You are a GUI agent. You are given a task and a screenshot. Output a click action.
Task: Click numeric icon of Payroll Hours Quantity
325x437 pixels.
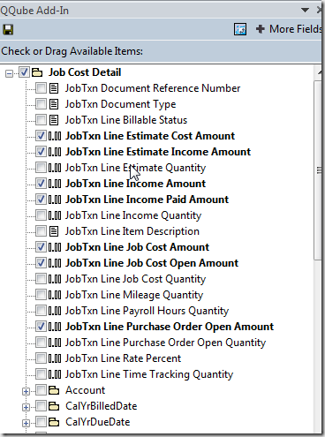(55, 311)
